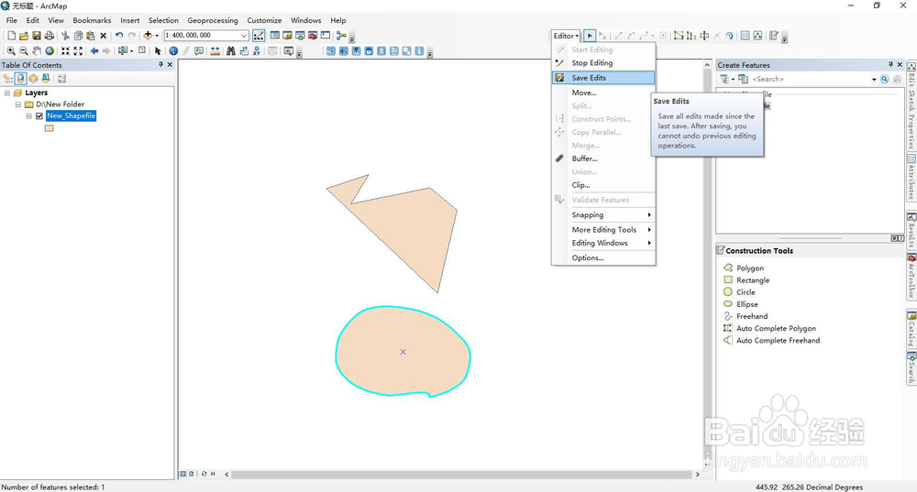
Task: Open the Bookmarks menu
Action: (92, 20)
